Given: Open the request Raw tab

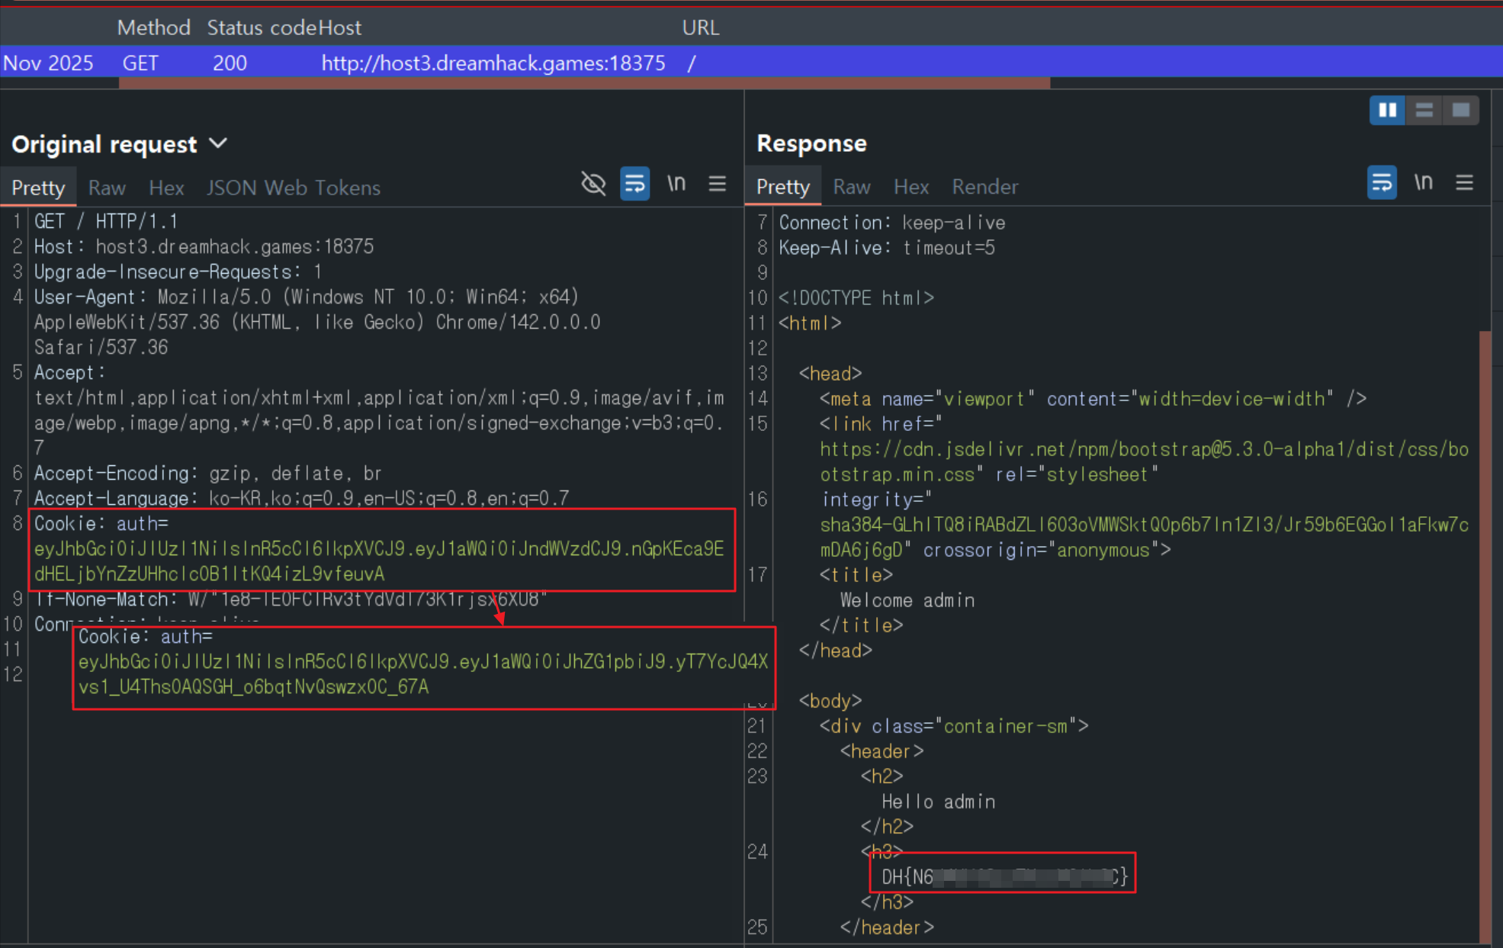Looking at the screenshot, I should pyautogui.click(x=106, y=188).
